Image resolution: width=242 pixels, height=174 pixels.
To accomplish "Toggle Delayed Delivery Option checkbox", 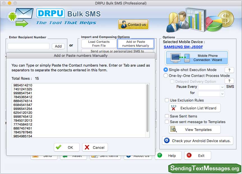I will [172, 81].
